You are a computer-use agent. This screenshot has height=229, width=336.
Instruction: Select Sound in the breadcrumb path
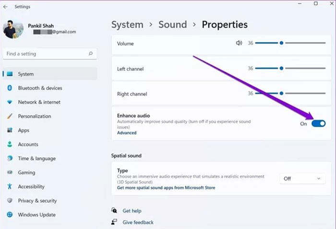(172, 24)
